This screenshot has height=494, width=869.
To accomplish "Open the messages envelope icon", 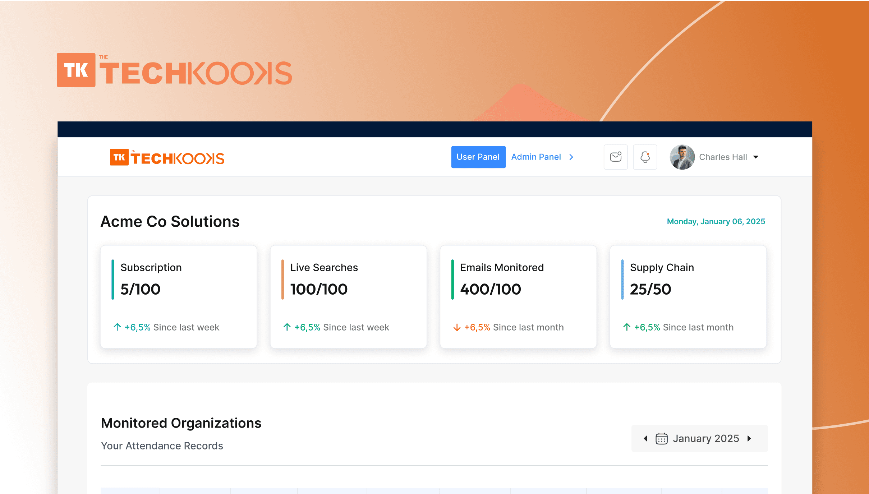I will 615,157.
